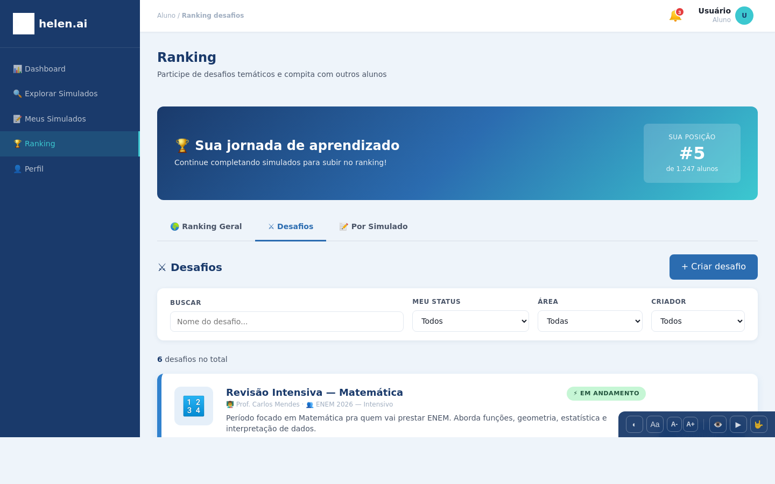Toggle high contrast with the eye icon
Viewport: 775px width, 484px height.
(717, 424)
